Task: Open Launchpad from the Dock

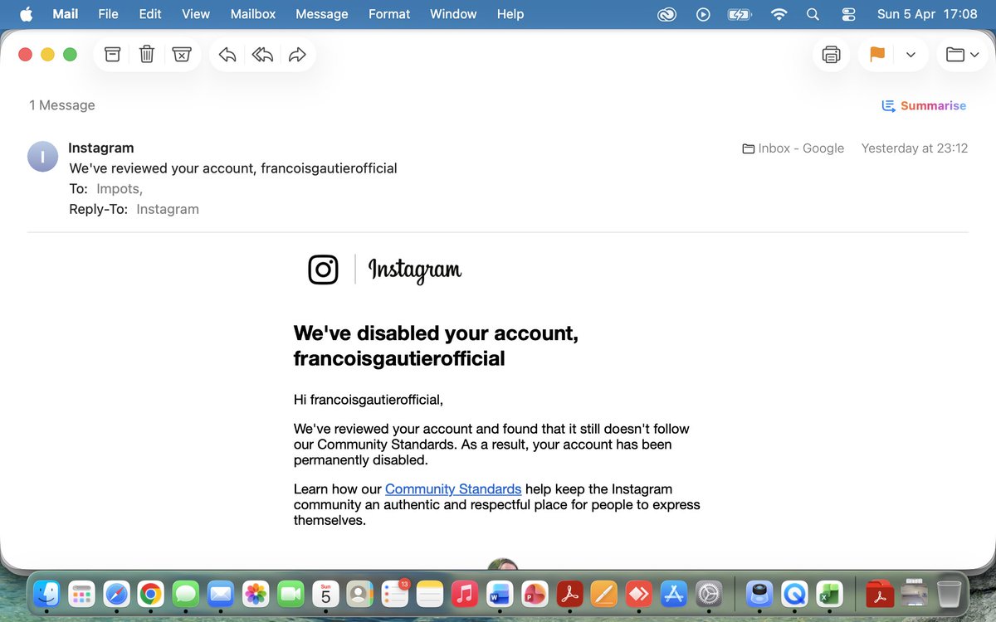Action: (x=81, y=594)
